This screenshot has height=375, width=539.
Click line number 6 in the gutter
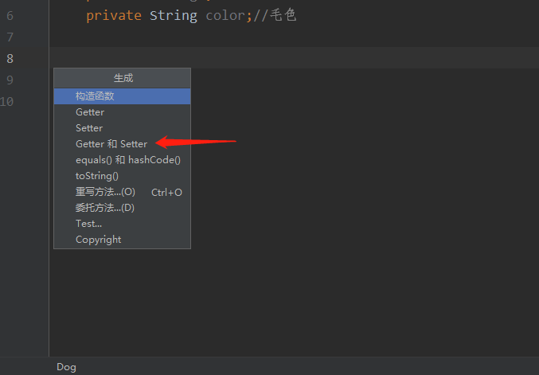[10, 16]
